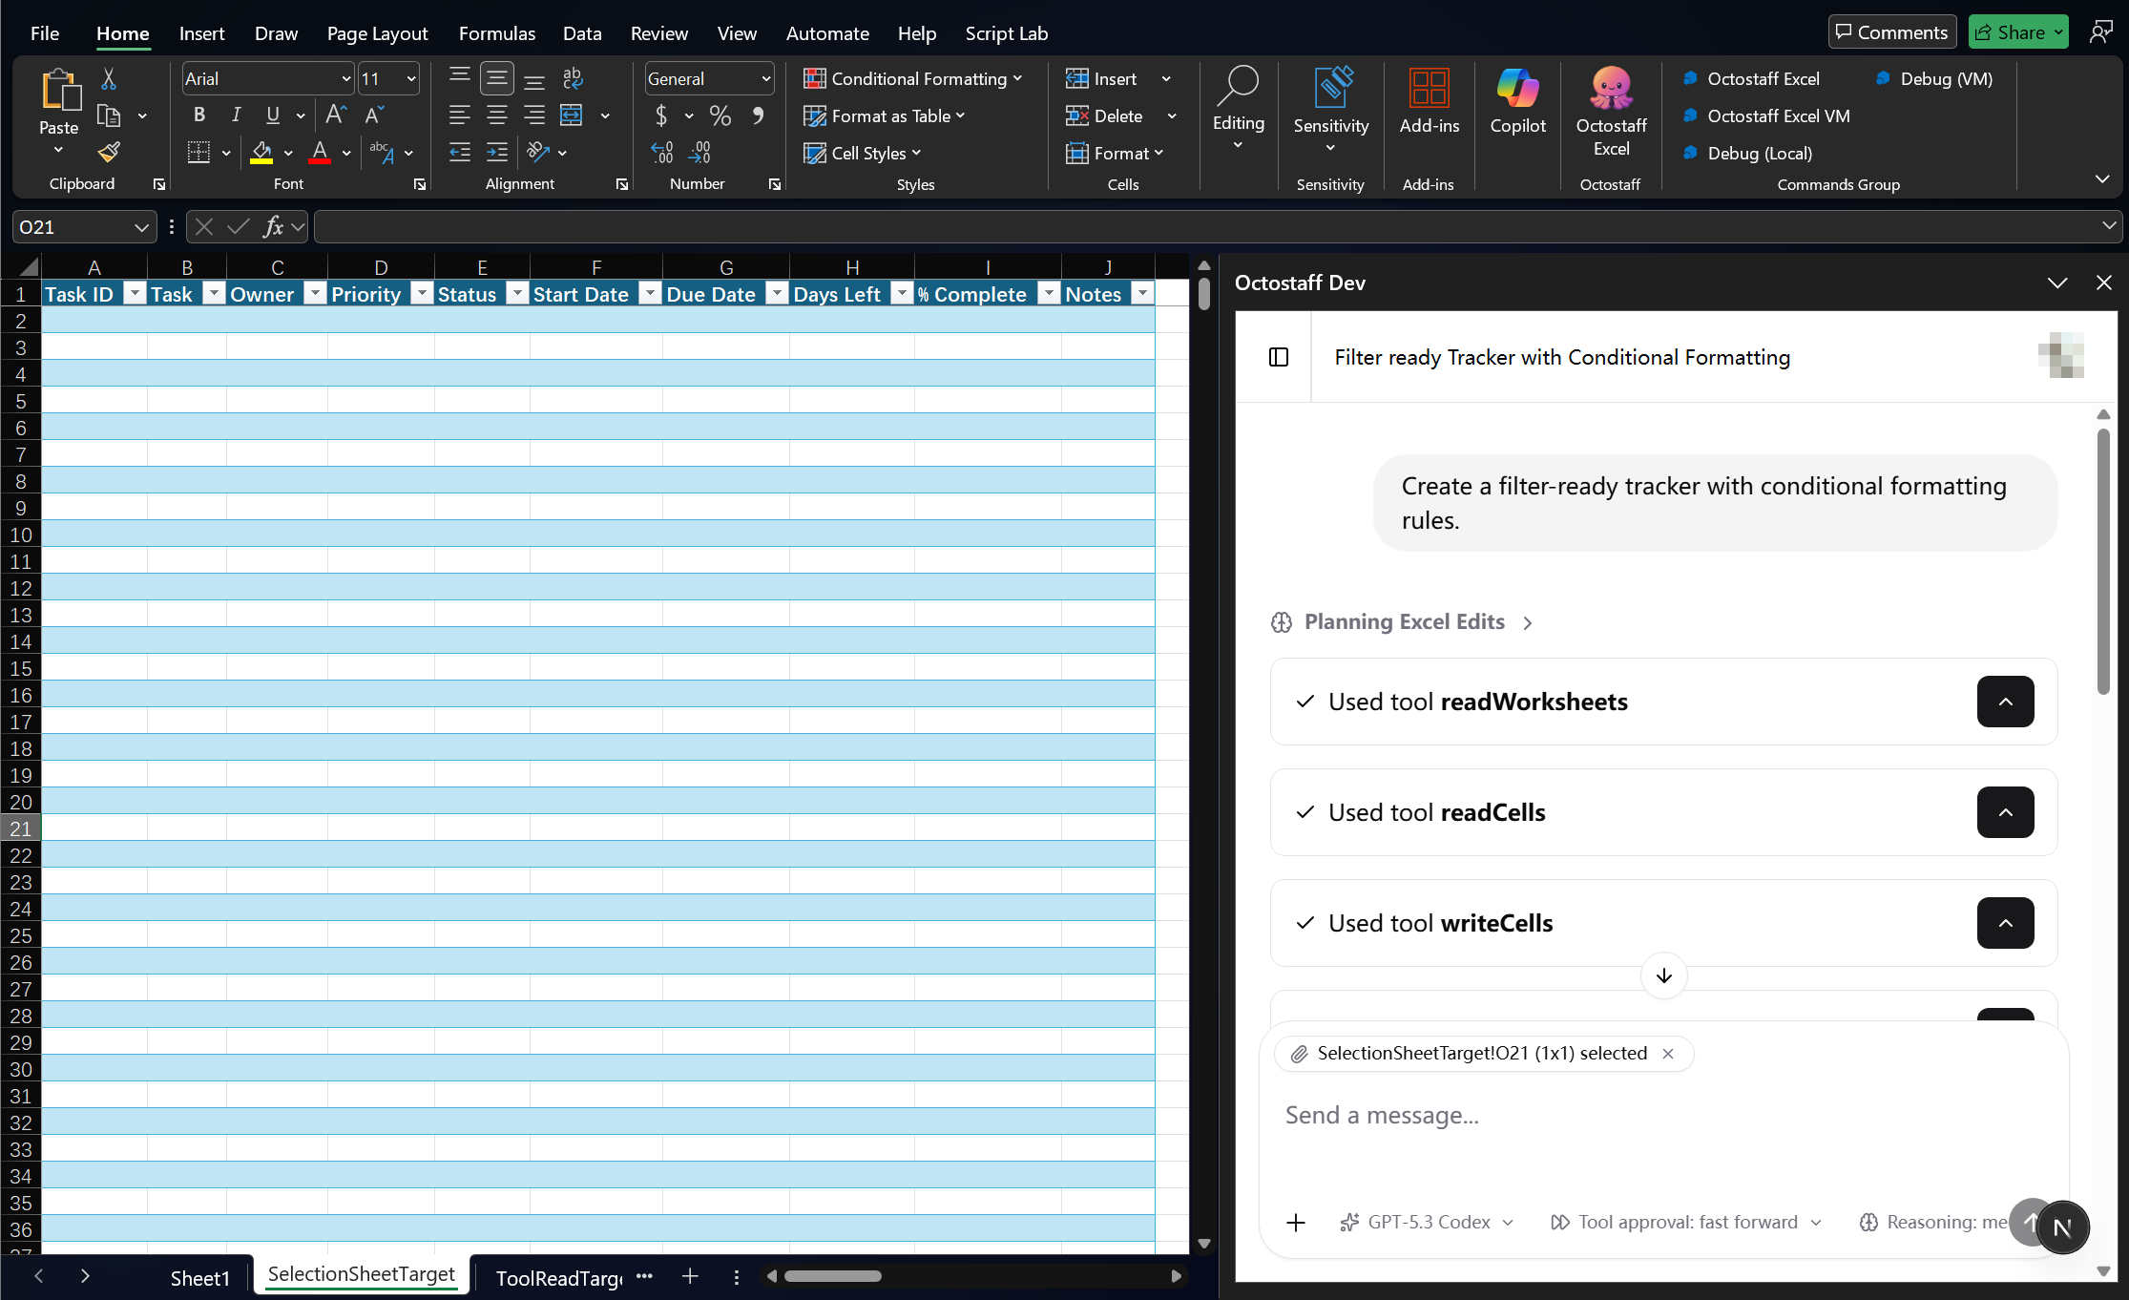Click the Format Painter brush icon
The width and height of the screenshot is (2129, 1300).
point(110,153)
